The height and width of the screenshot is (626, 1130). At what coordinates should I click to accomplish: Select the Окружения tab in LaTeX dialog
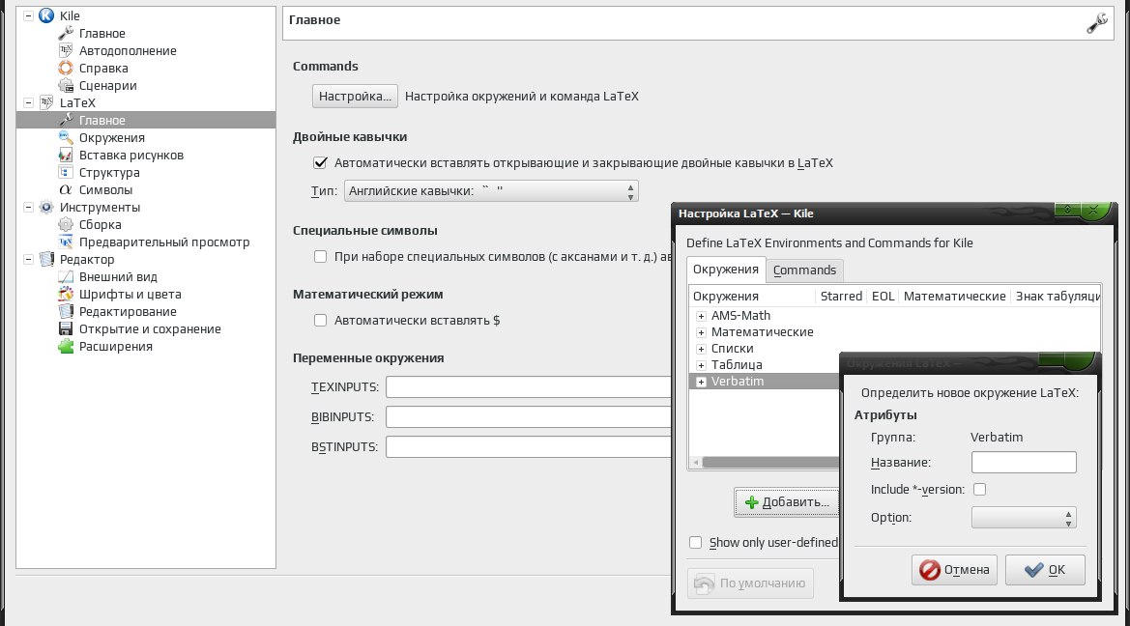[726, 270]
